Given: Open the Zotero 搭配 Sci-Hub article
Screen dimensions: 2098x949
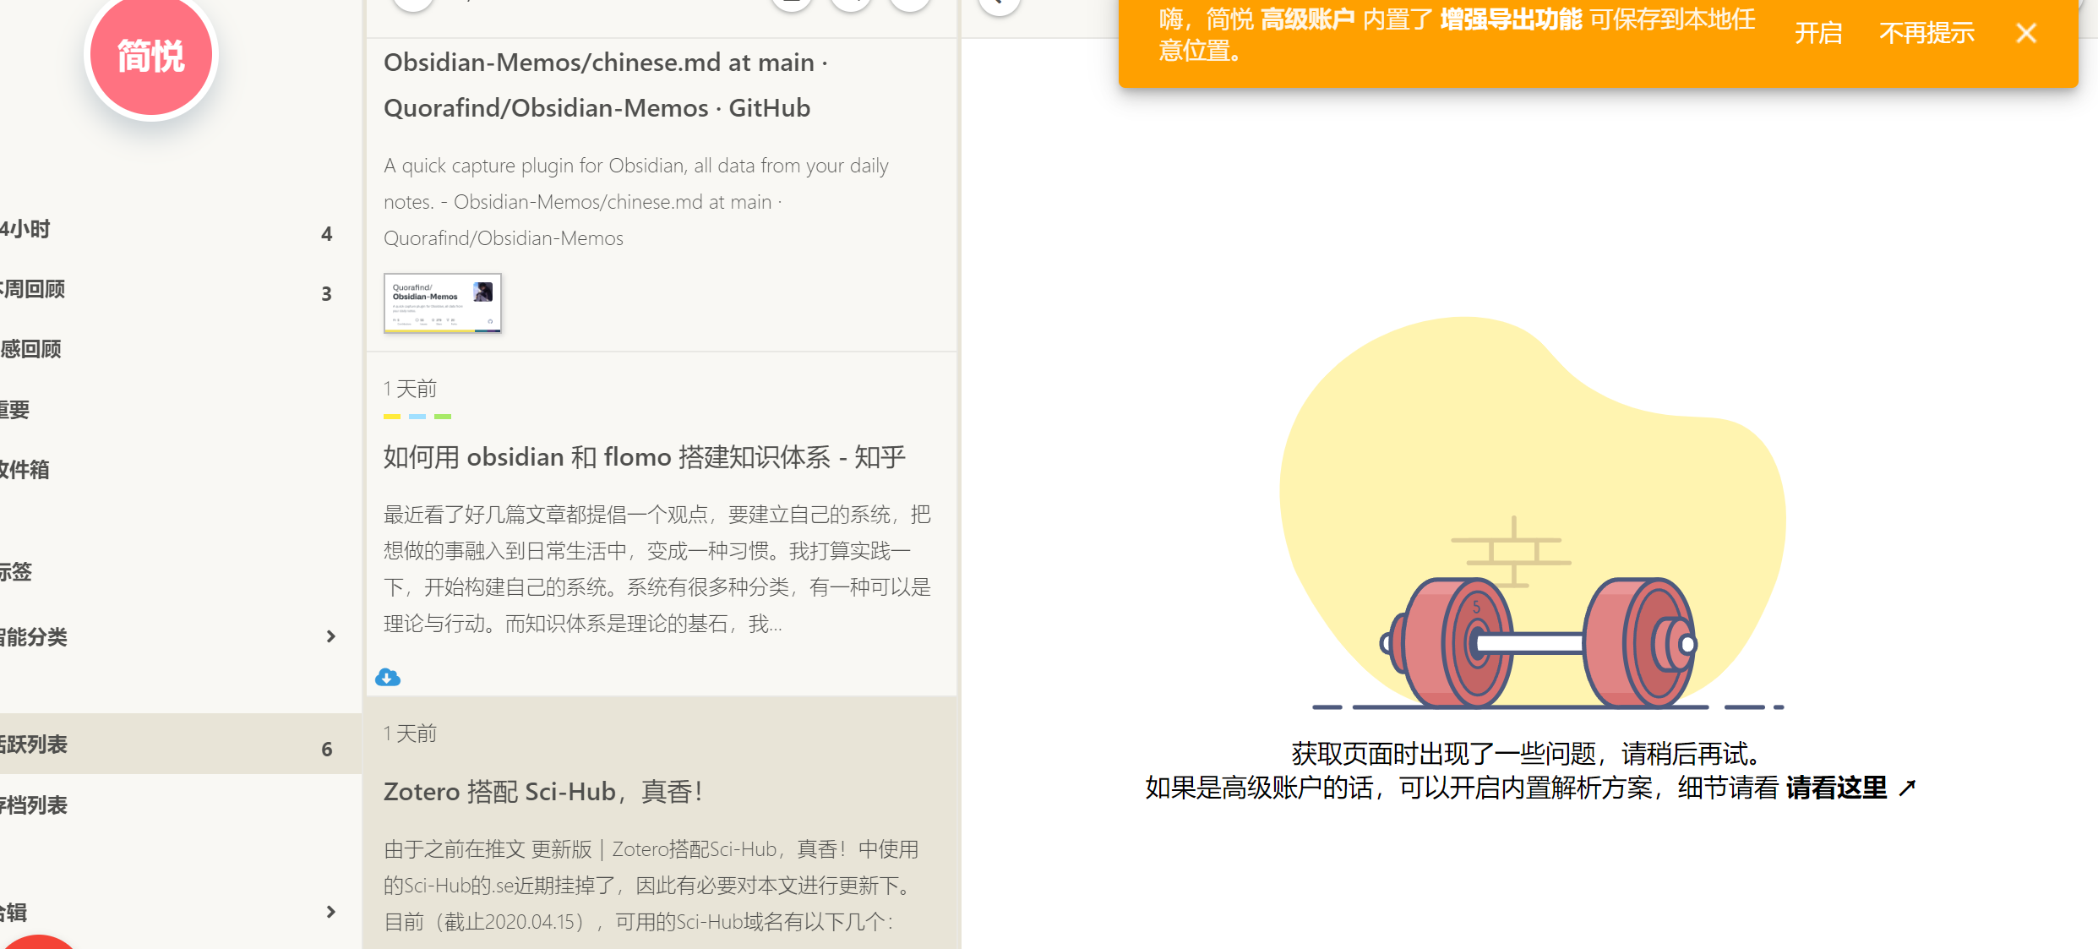Looking at the screenshot, I should 543,792.
